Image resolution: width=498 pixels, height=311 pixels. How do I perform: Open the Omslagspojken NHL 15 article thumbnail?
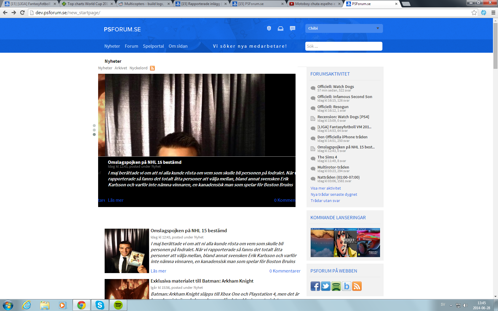(127, 251)
